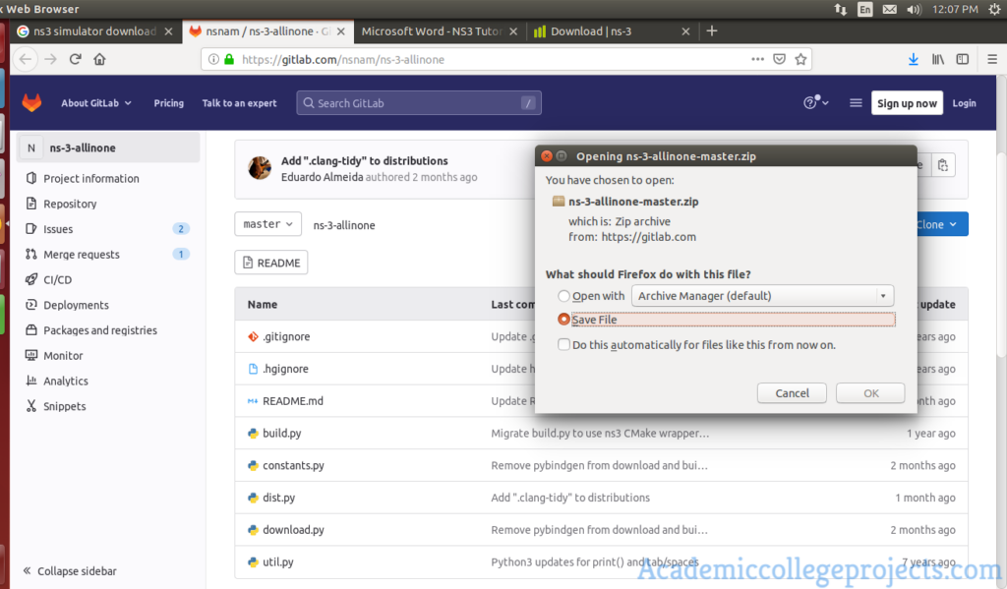1007x589 pixels.
Task: Click the GitLab fox logo
Action: (x=31, y=103)
